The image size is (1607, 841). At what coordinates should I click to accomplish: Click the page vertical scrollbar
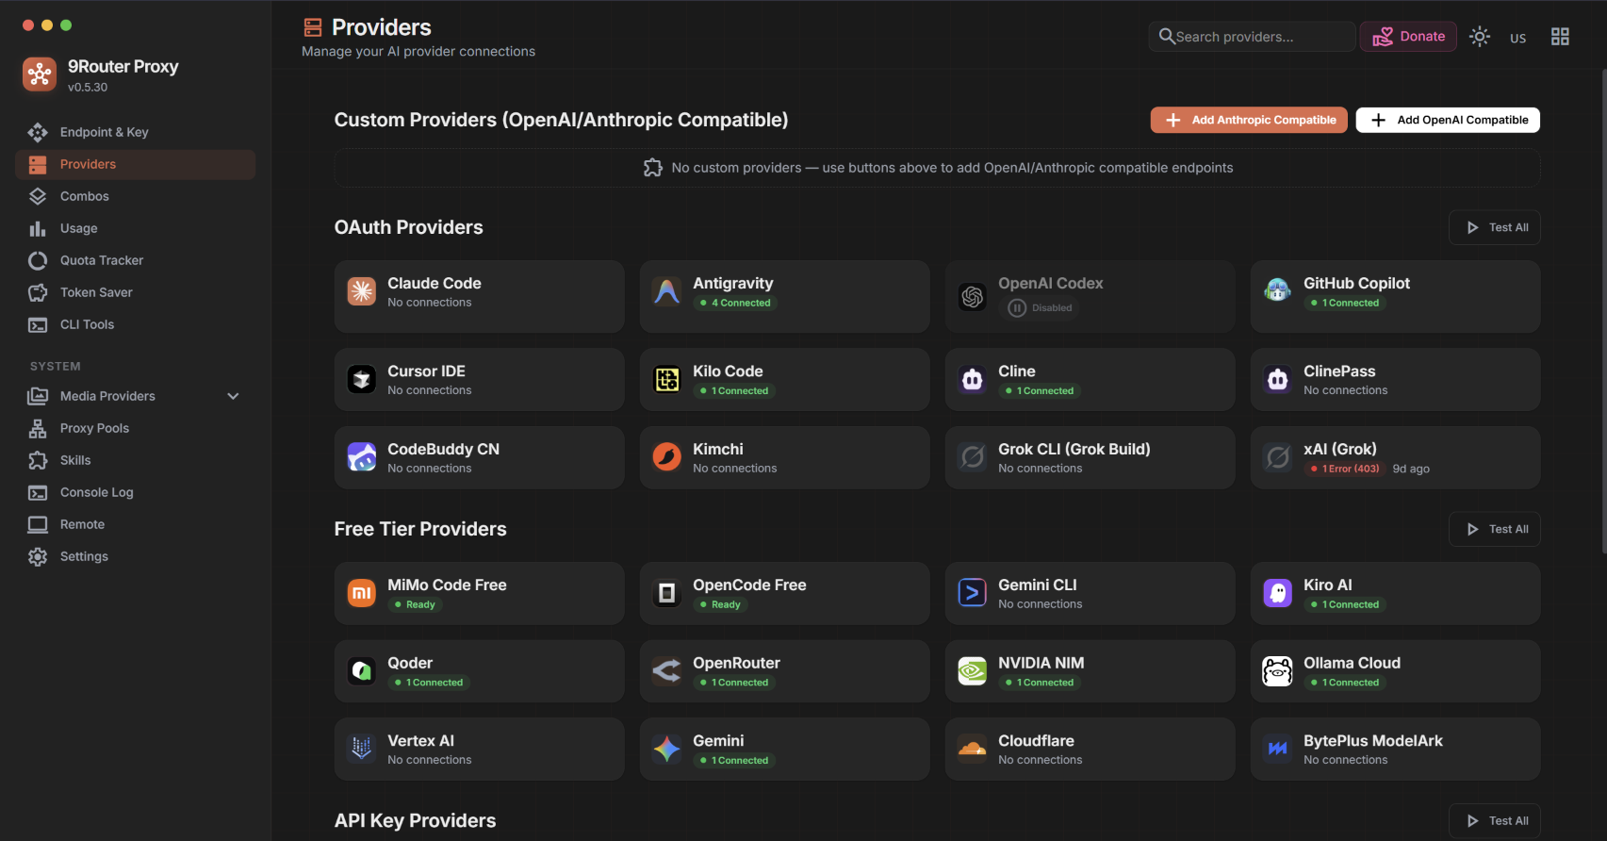(x=1603, y=311)
